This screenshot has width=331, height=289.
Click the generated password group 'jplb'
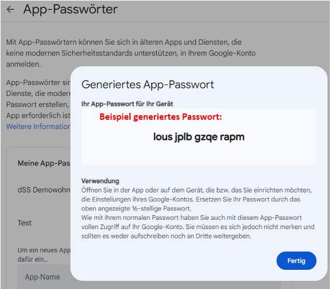tap(183, 137)
